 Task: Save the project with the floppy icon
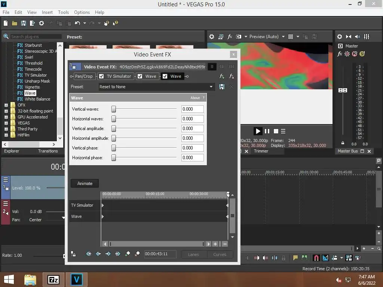[x=24, y=23]
